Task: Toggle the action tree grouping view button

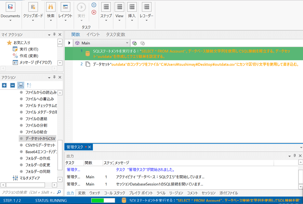Action: 21,85
